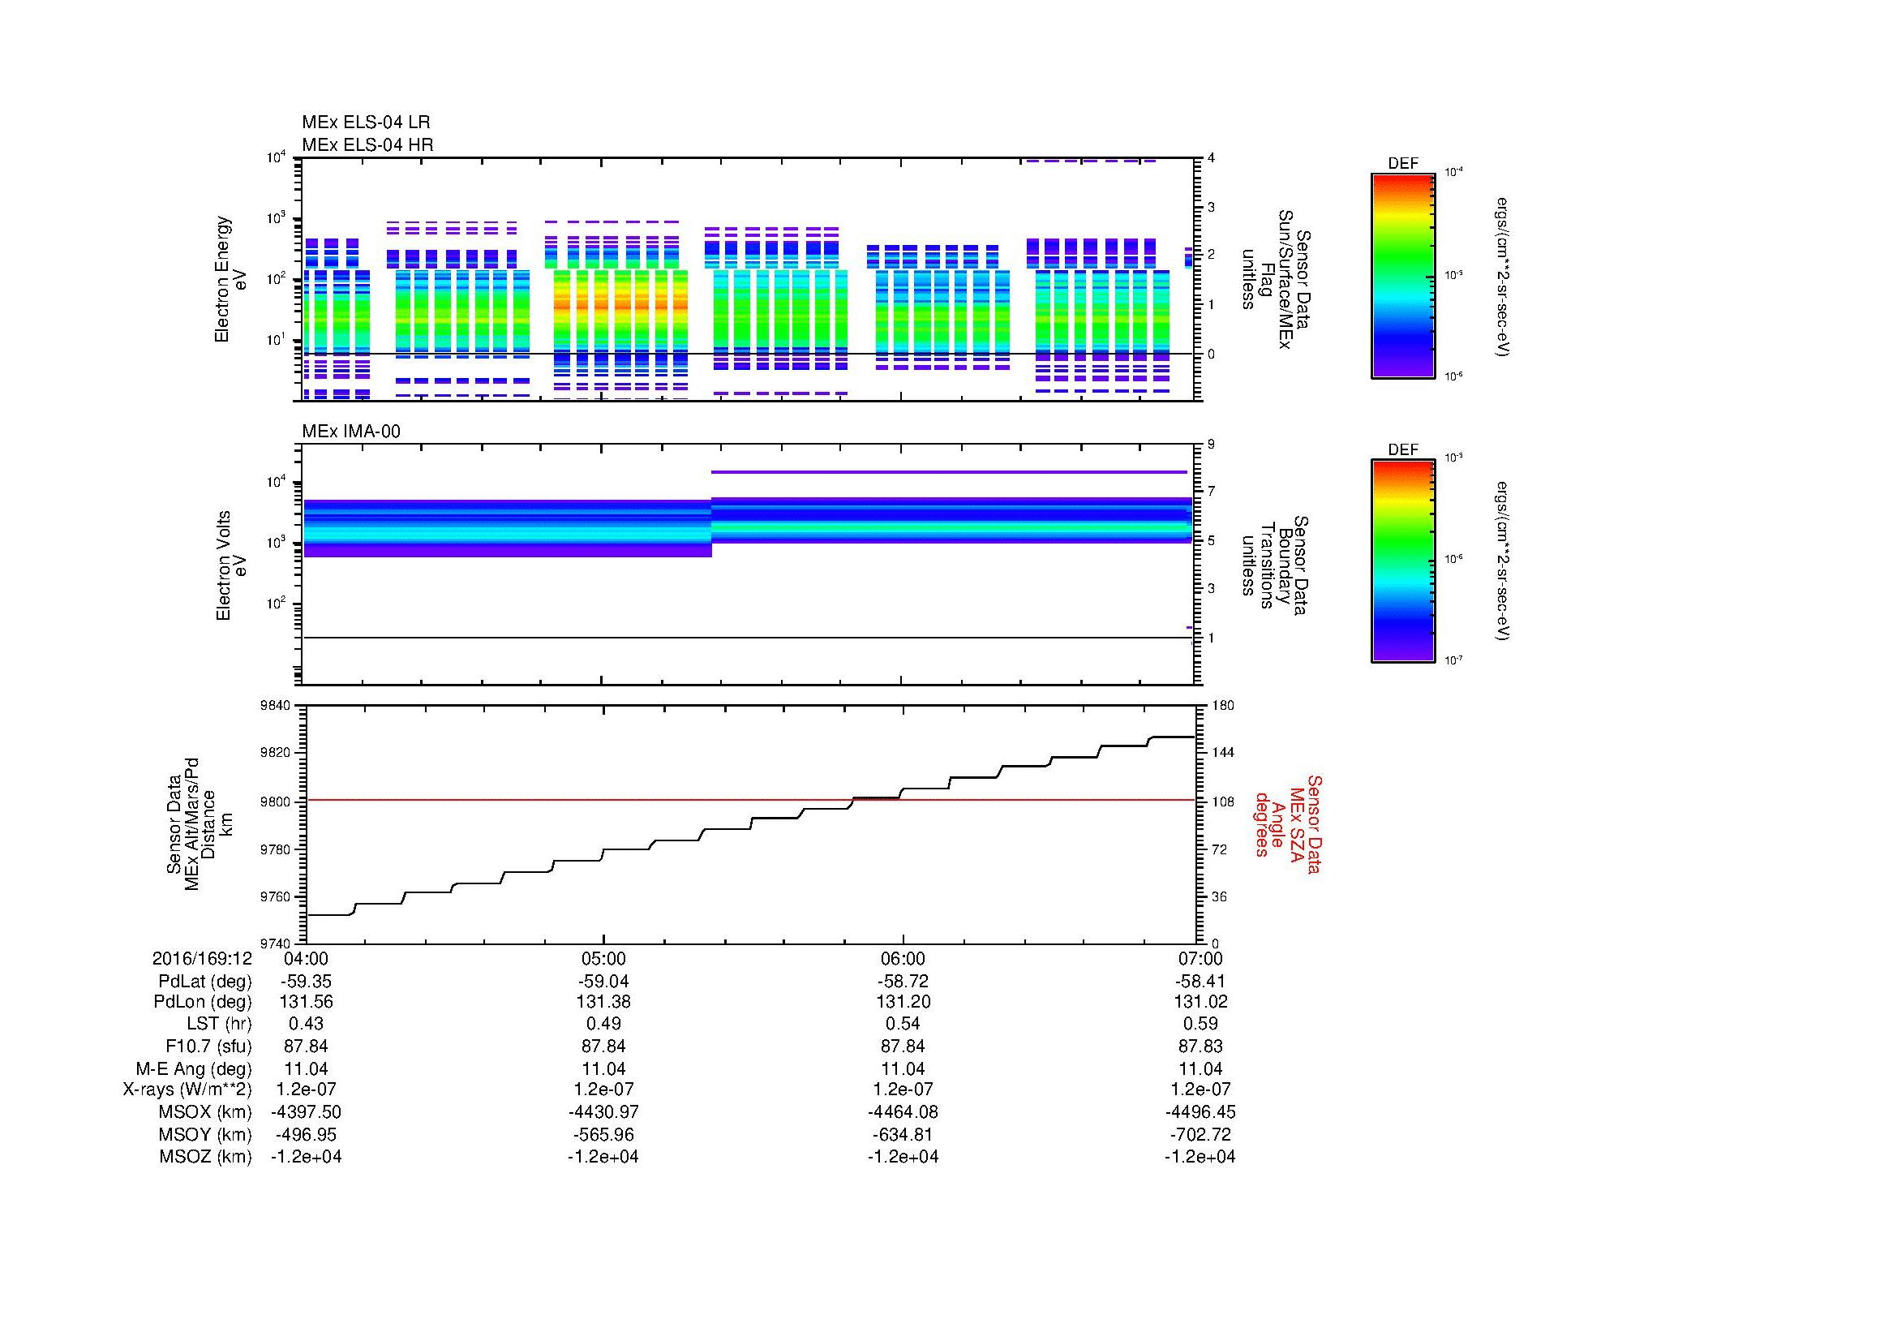Click the F10.7 (sfu) row label
Image resolution: width=1897 pixels, height=1341 pixels.
[208, 1046]
